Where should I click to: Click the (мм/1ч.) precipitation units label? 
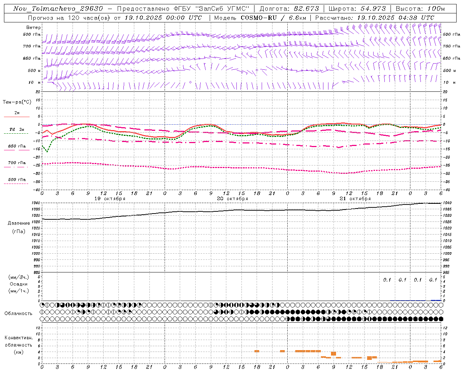[x=19, y=291]
